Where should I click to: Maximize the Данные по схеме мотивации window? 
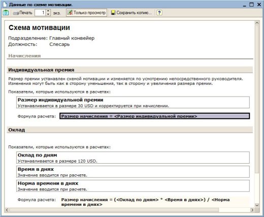251,5
